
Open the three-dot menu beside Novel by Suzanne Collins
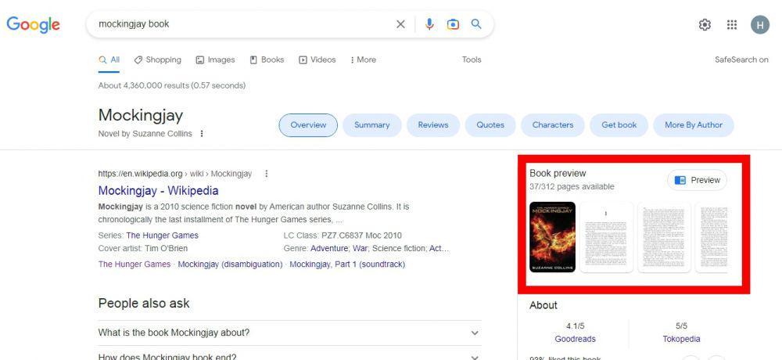point(202,134)
